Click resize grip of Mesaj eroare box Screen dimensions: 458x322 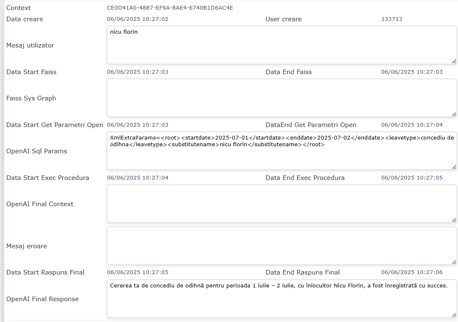[454, 262]
